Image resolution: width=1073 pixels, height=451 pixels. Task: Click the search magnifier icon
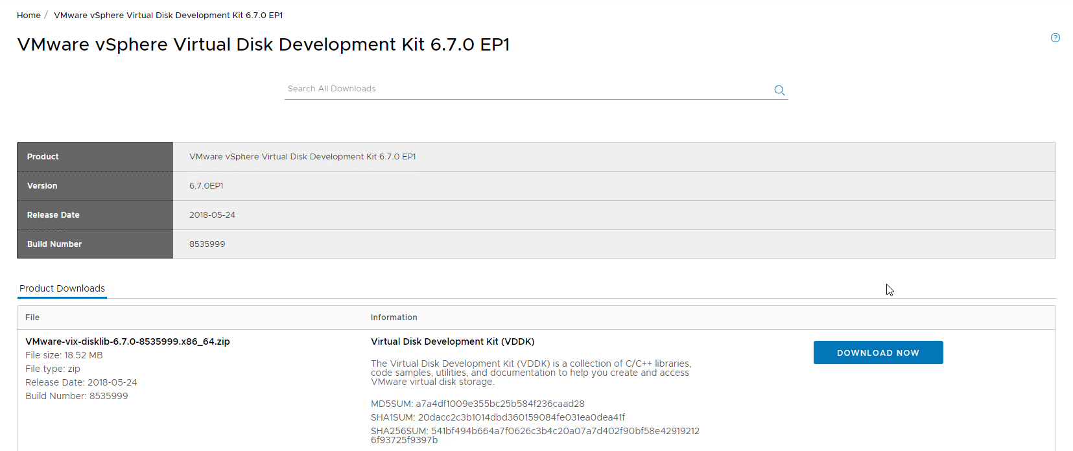point(779,90)
